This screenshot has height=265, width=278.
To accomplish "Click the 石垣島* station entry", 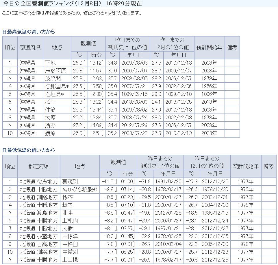I will (54, 94).
